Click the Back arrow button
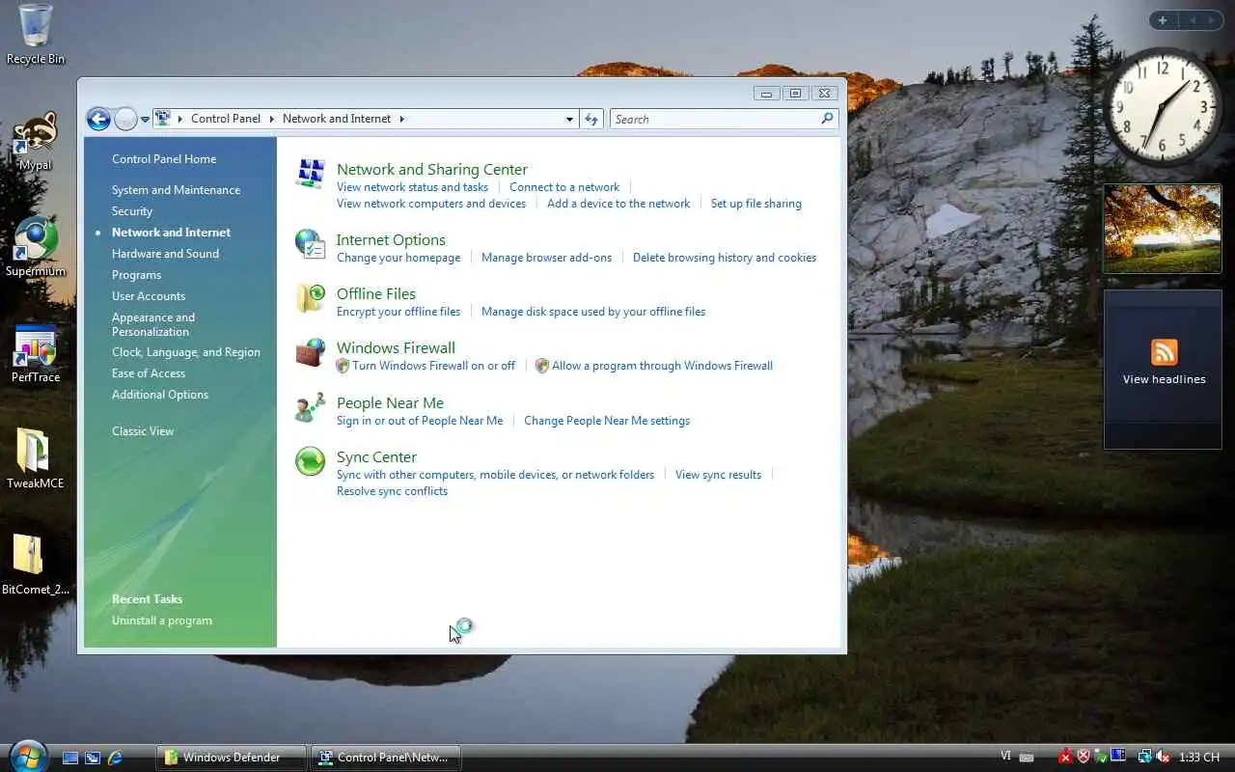 tap(98, 119)
